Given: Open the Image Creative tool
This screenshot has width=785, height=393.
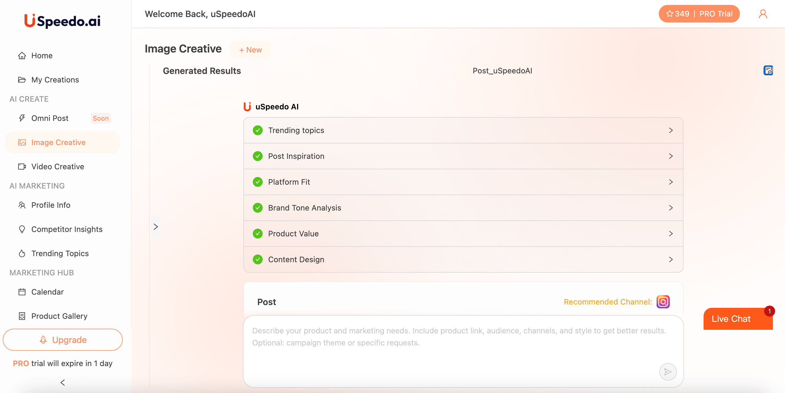Looking at the screenshot, I should click(58, 142).
